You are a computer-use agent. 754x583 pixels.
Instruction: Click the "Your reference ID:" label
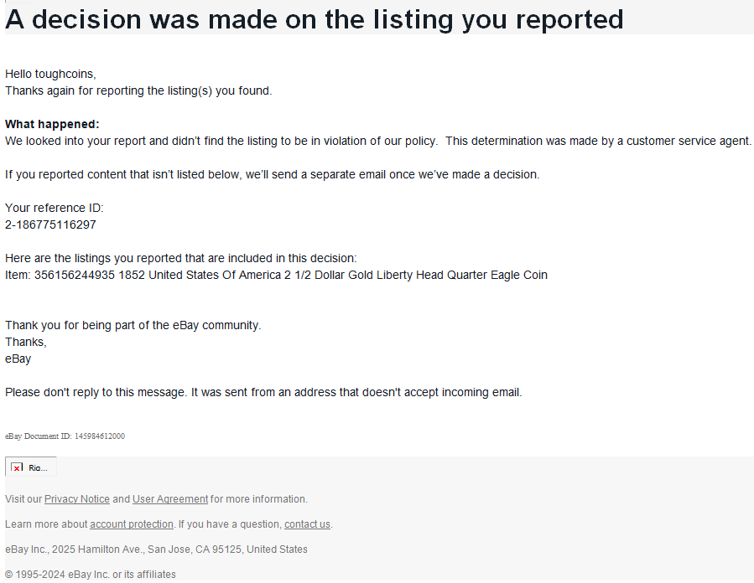pos(55,208)
